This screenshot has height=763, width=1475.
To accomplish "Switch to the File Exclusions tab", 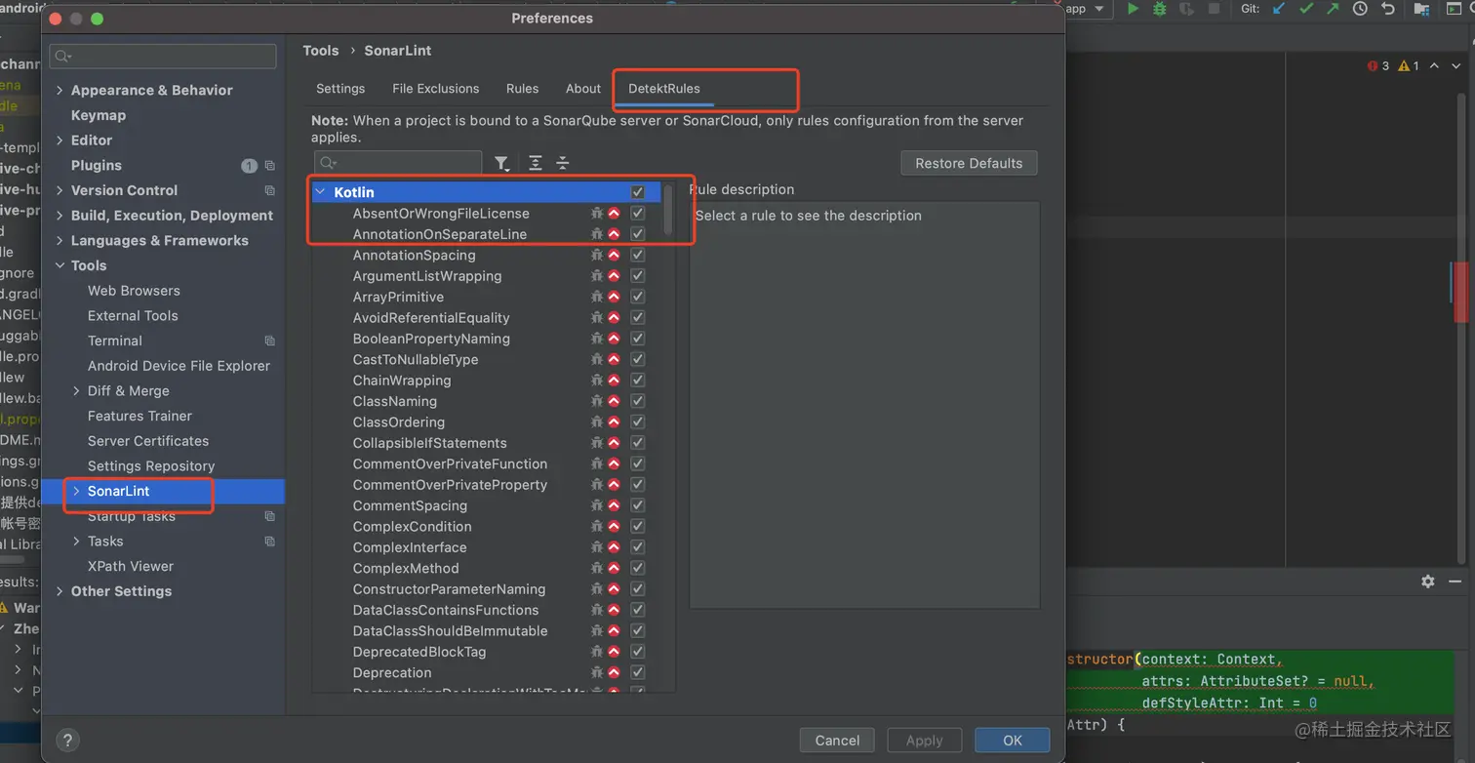I will click(x=436, y=88).
